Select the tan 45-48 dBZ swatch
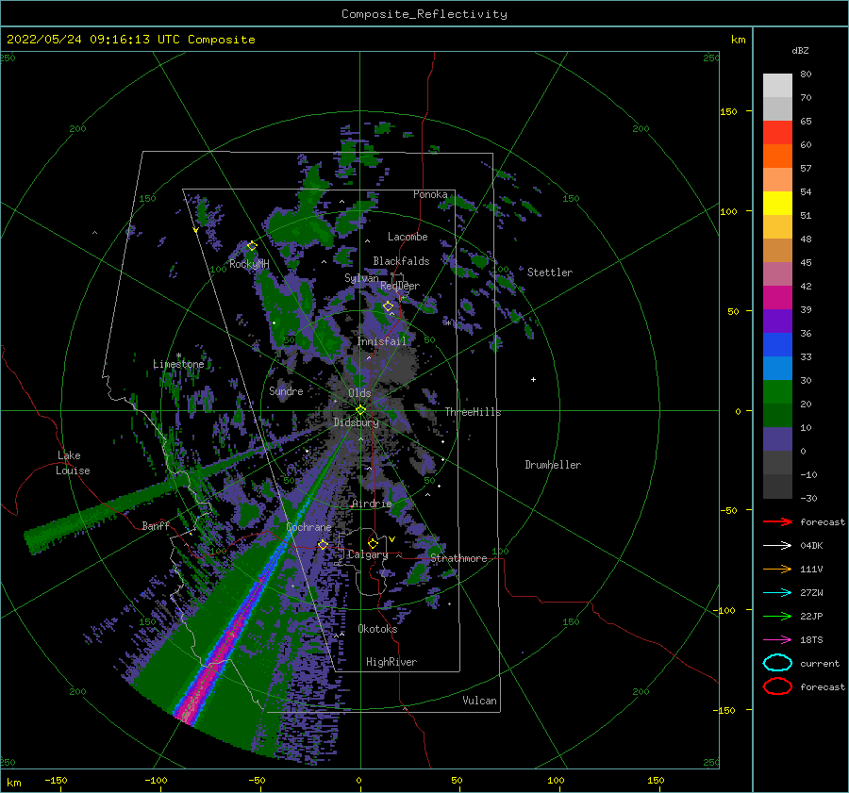 coord(777,250)
